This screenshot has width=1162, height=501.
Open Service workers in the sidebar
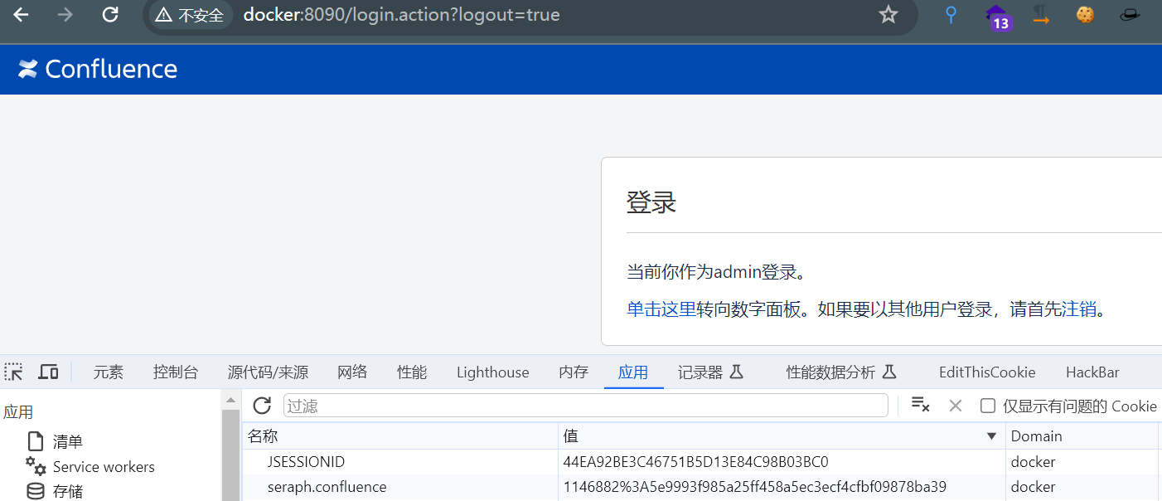[x=104, y=467]
